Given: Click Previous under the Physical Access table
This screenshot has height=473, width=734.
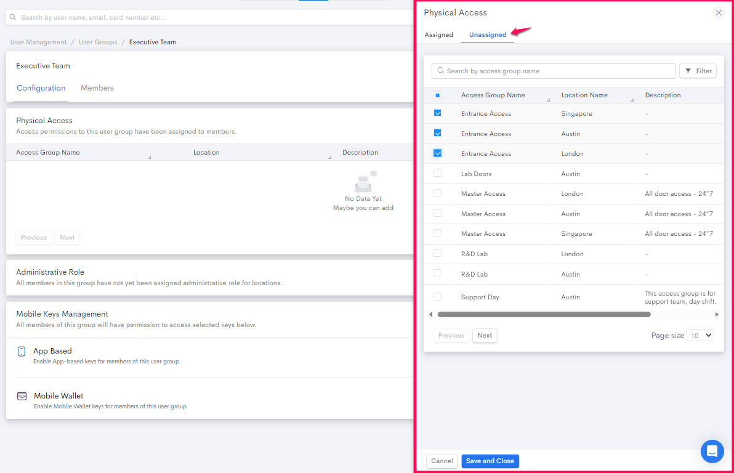Looking at the screenshot, I should pyautogui.click(x=34, y=238).
